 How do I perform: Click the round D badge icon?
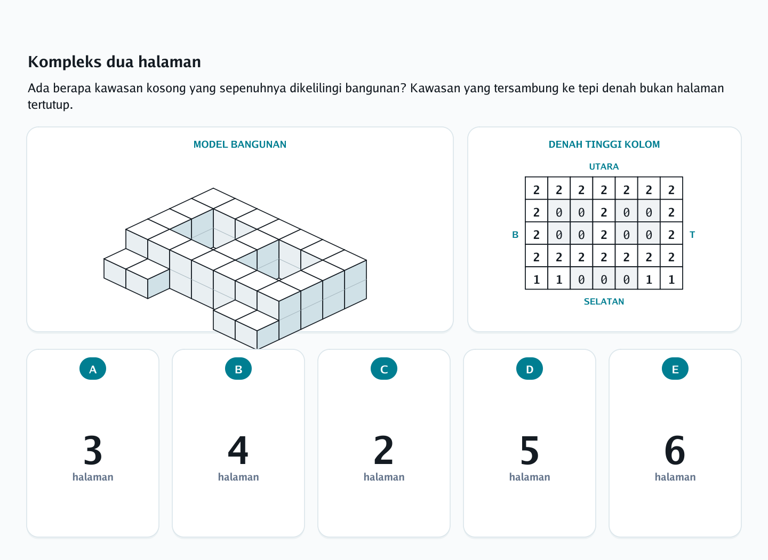tap(530, 369)
